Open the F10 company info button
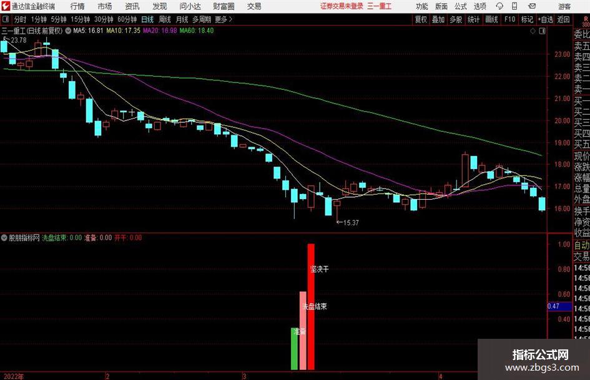 click(x=509, y=19)
